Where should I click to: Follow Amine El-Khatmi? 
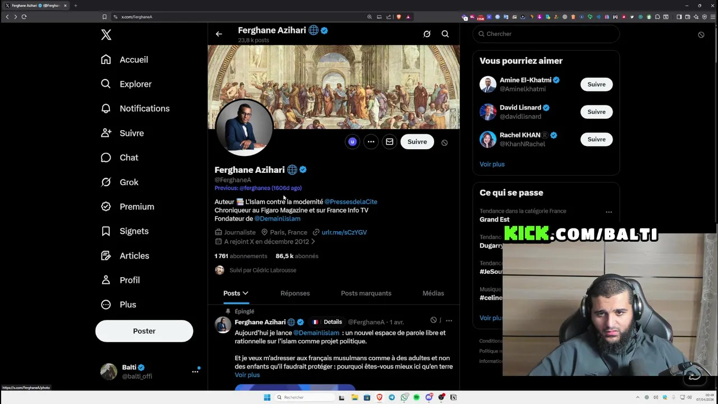596,85
